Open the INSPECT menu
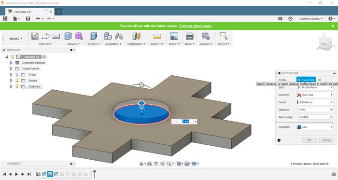 click(157, 44)
